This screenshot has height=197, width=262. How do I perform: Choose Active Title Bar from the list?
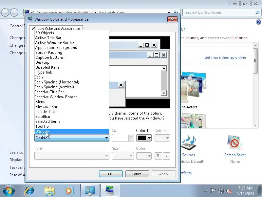pos(72,38)
